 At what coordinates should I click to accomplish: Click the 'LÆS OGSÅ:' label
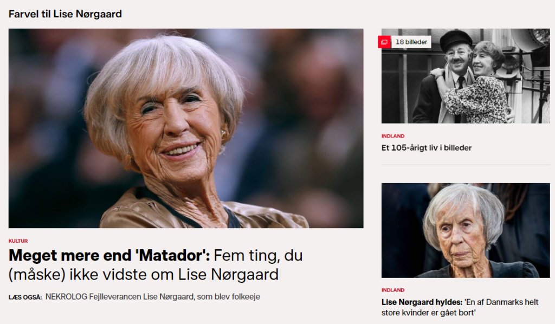(25, 297)
